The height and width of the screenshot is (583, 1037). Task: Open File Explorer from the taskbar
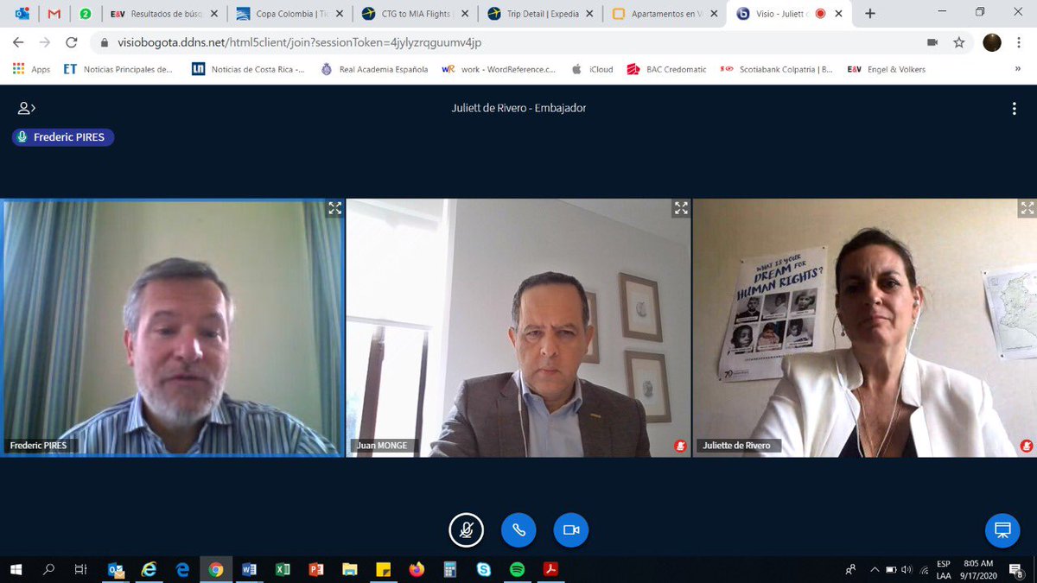pyautogui.click(x=350, y=569)
